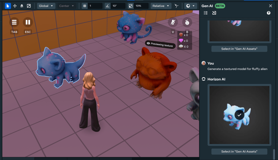The height and width of the screenshot is (160, 278).
Task: Open the TAB hamburger menu
Action: click(14, 23)
